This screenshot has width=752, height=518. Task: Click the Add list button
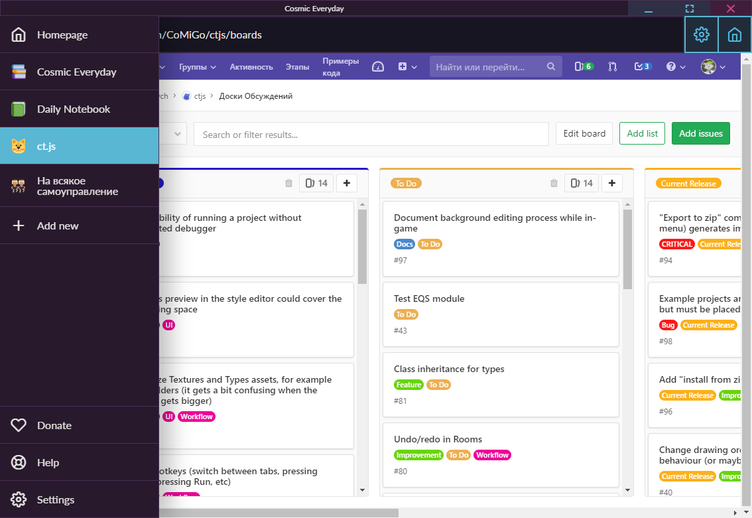pos(642,133)
